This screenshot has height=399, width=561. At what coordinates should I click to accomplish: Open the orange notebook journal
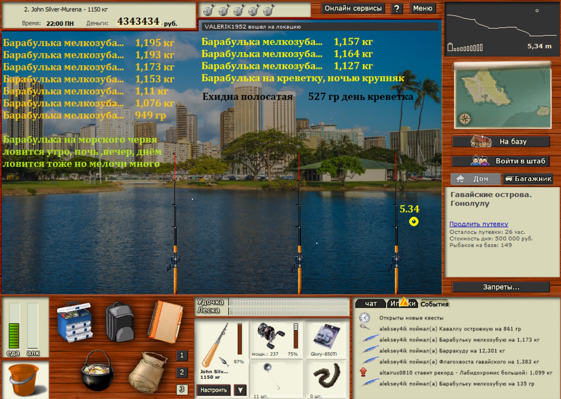pyautogui.click(x=165, y=322)
